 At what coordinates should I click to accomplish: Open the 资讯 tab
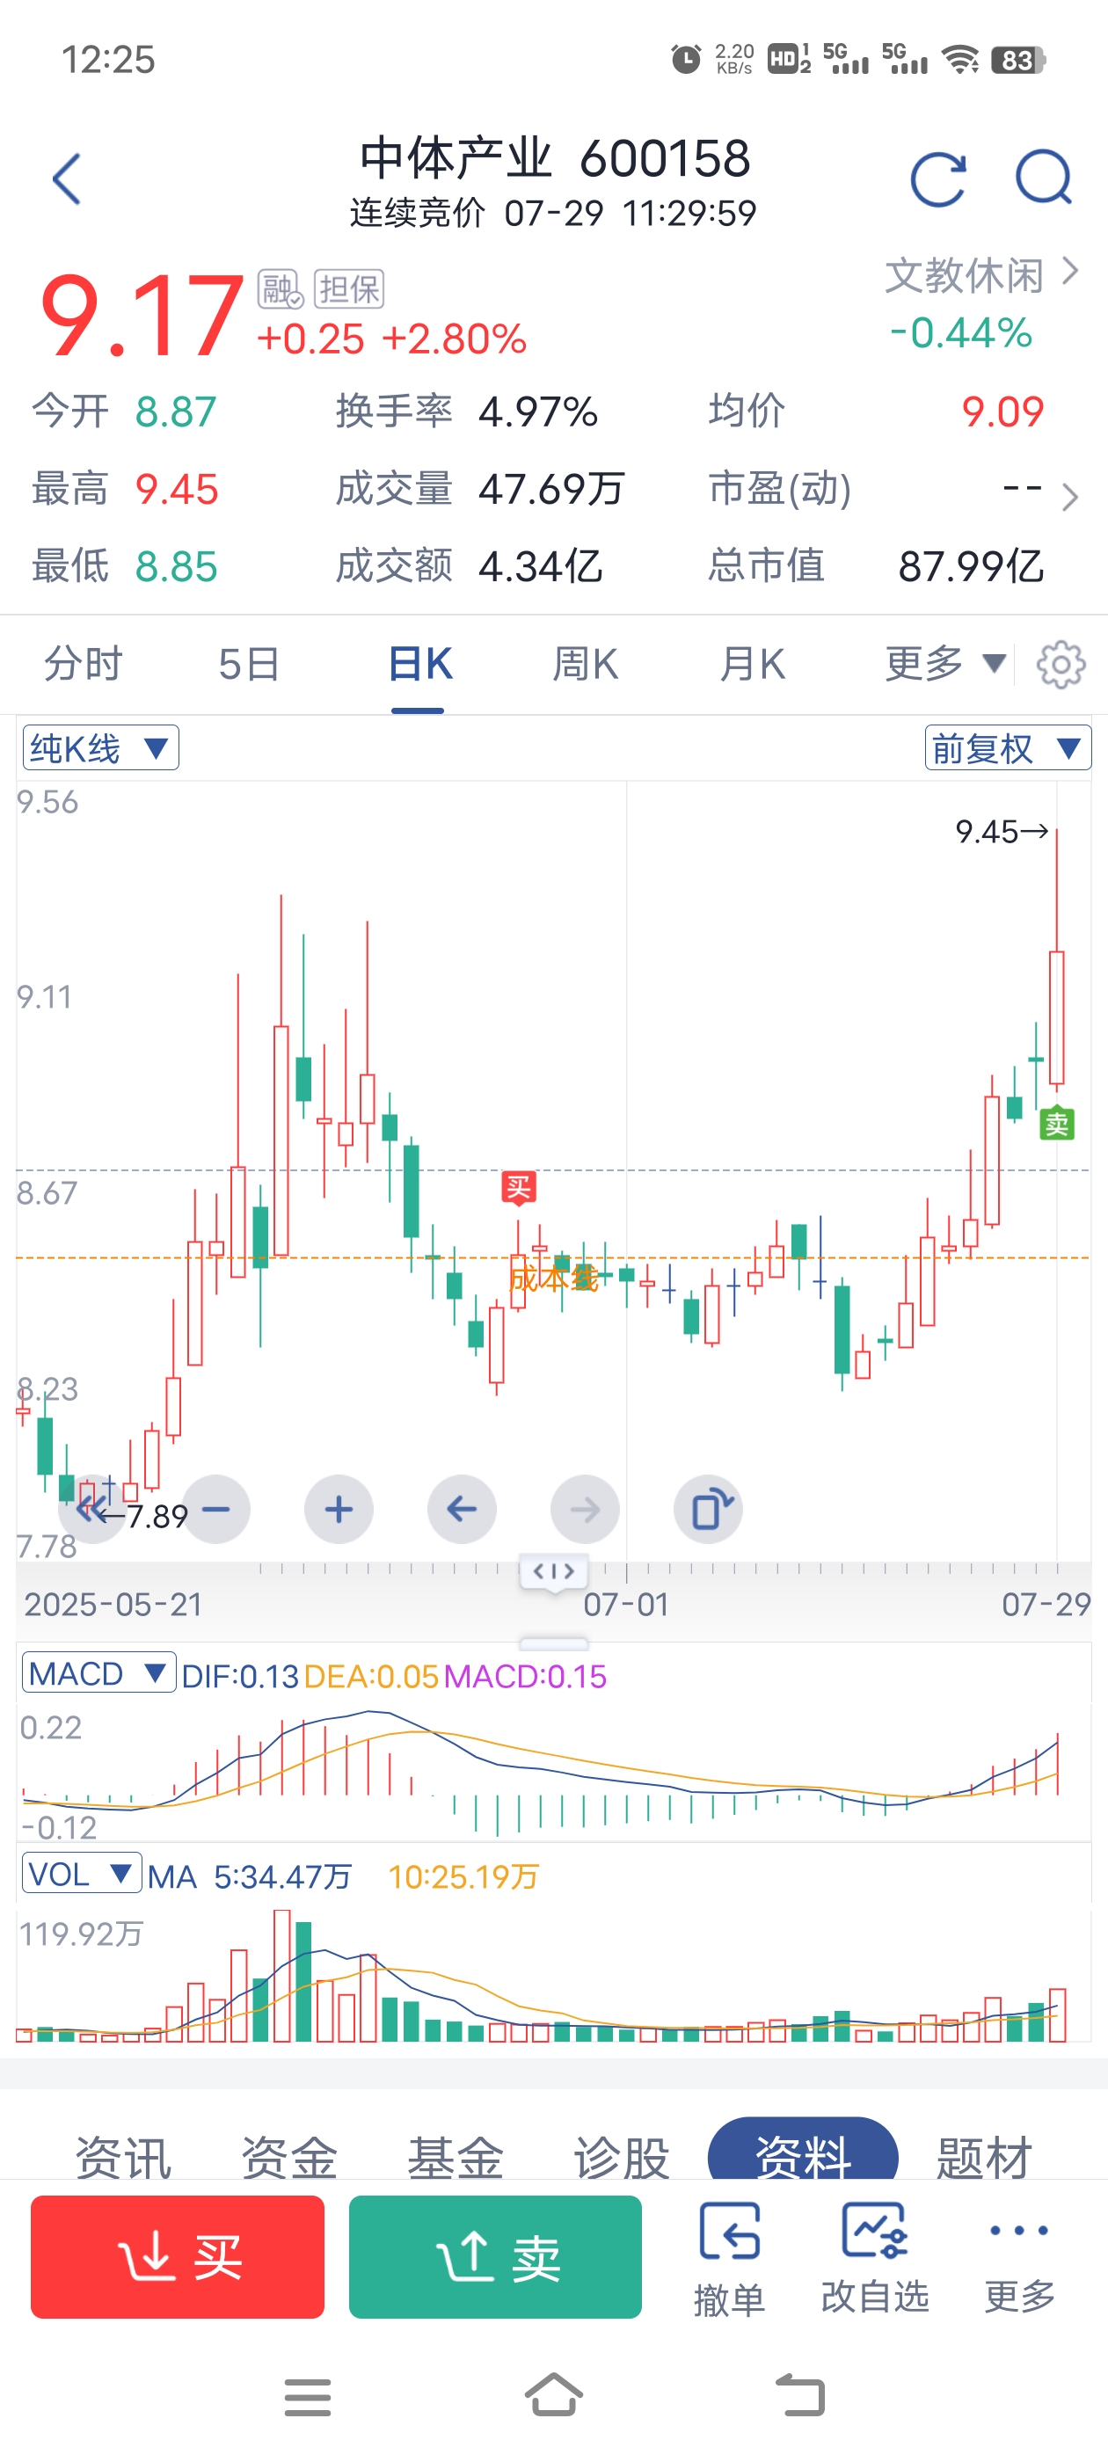click(x=123, y=2157)
